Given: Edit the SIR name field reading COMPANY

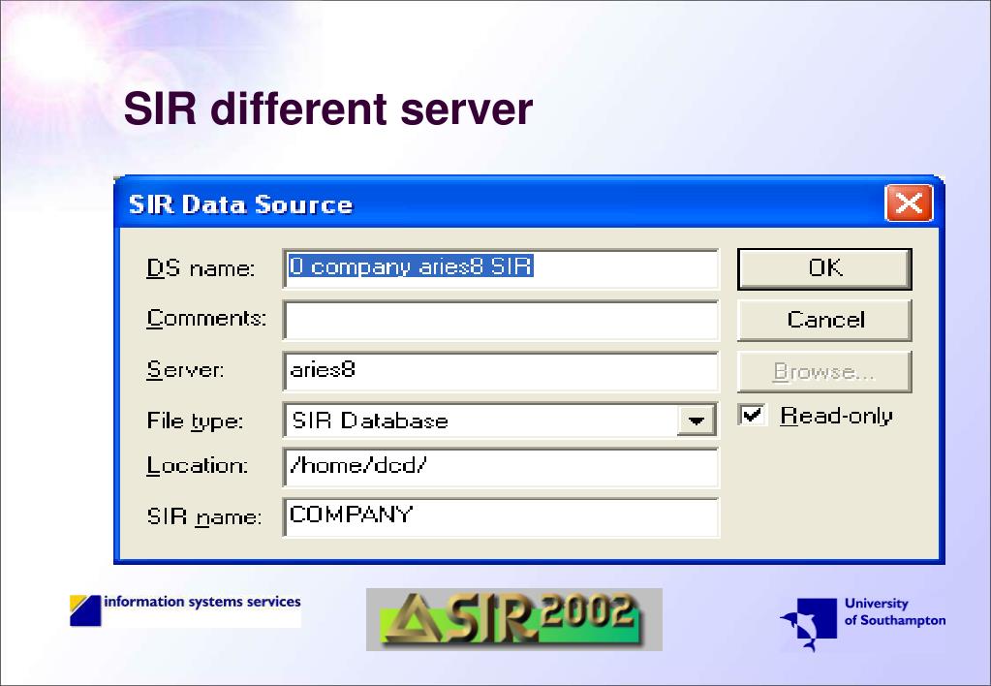Looking at the screenshot, I should (501, 517).
